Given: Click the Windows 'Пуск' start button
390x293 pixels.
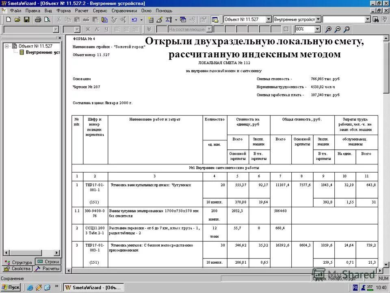Looking at the screenshot, I should (x=11, y=287).
